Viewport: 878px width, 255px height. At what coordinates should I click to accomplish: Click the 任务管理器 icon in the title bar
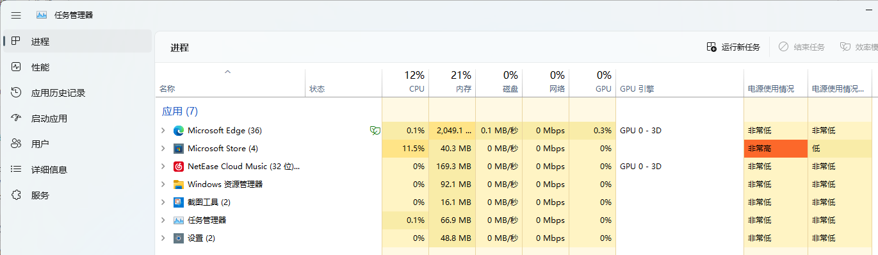point(42,15)
